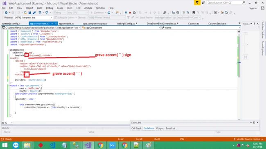Undo the last edit

click(x=40, y=13)
